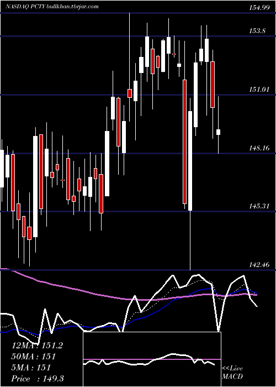
Task: Select the 145.31 price level label
Action: coord(259,206)
